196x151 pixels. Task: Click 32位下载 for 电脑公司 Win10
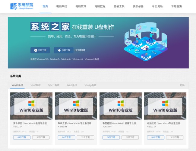(x=175, y=137)
